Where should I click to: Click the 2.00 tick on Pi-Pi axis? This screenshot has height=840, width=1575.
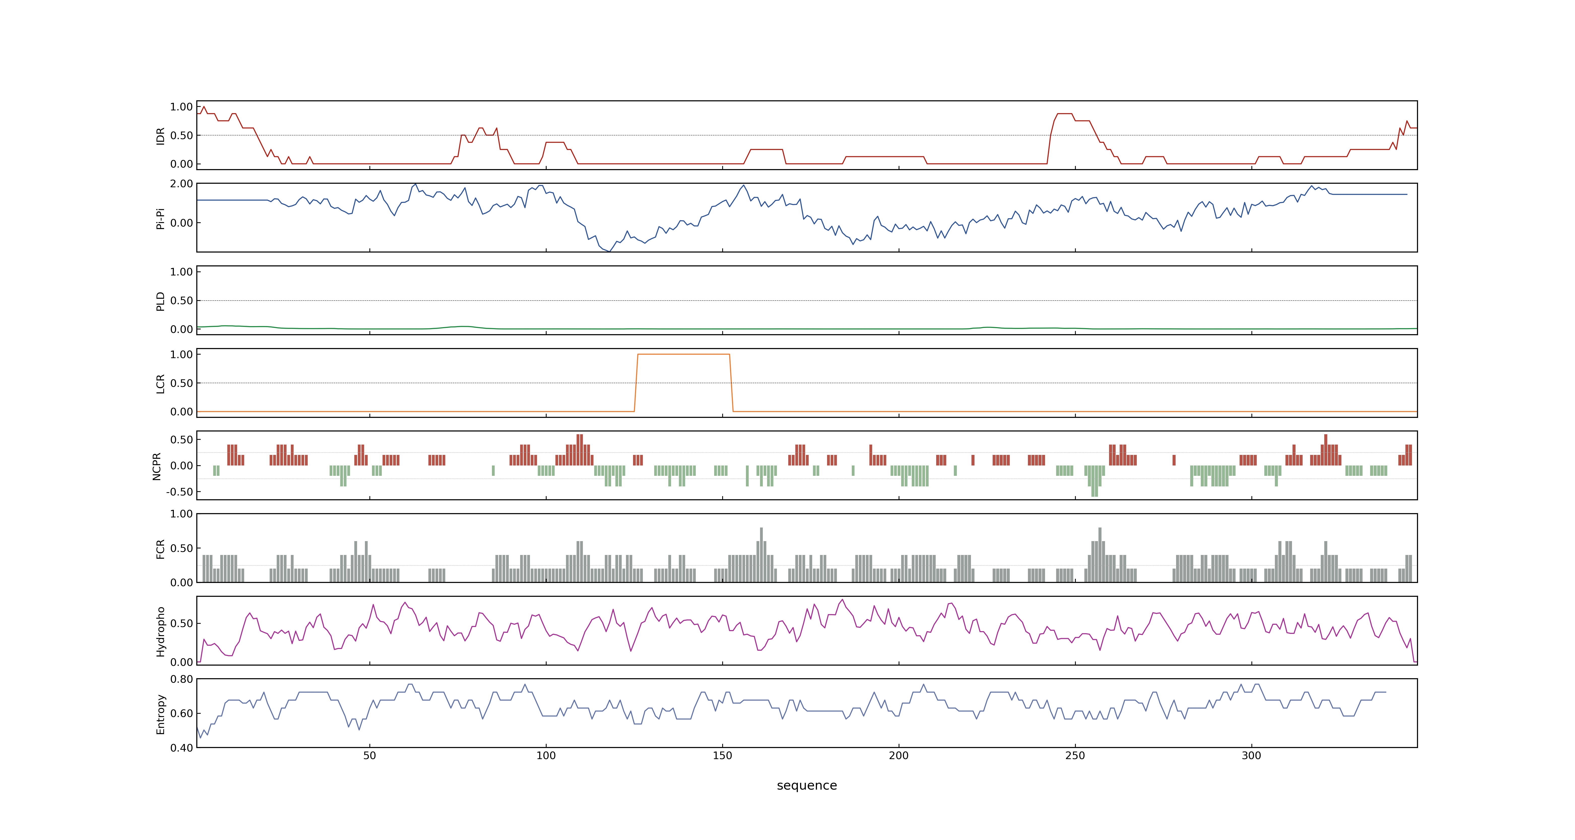[182, 183]
